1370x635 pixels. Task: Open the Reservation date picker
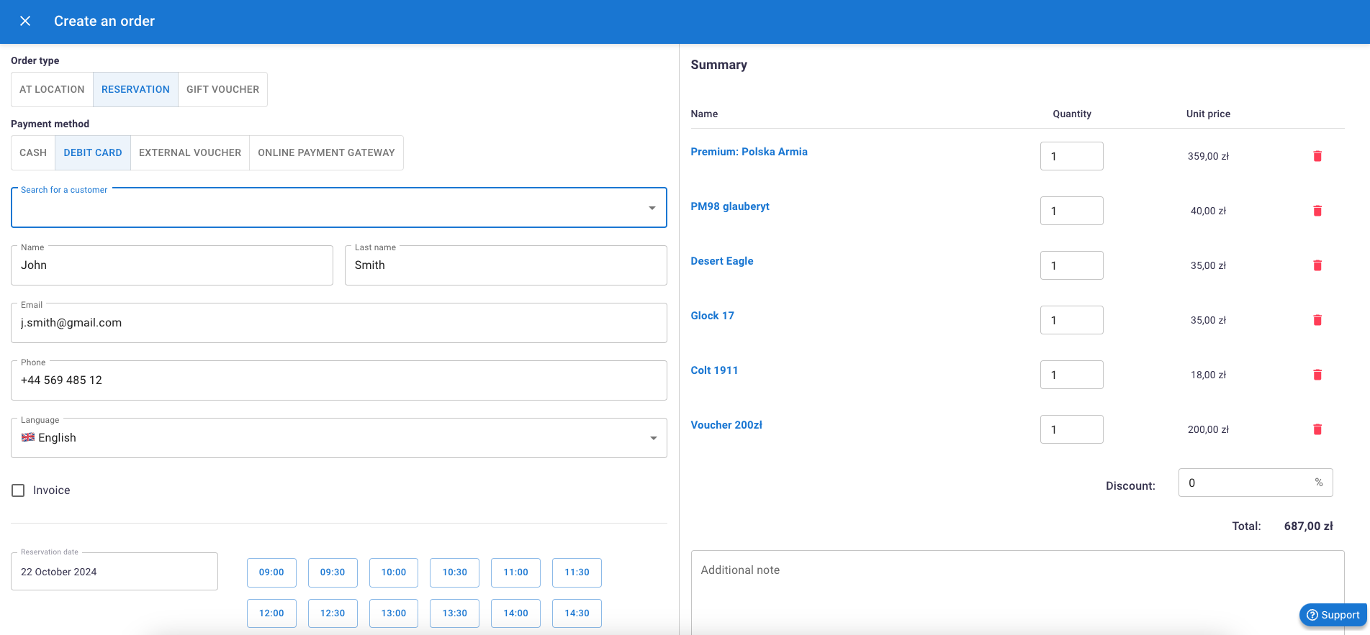pos(114,572)
